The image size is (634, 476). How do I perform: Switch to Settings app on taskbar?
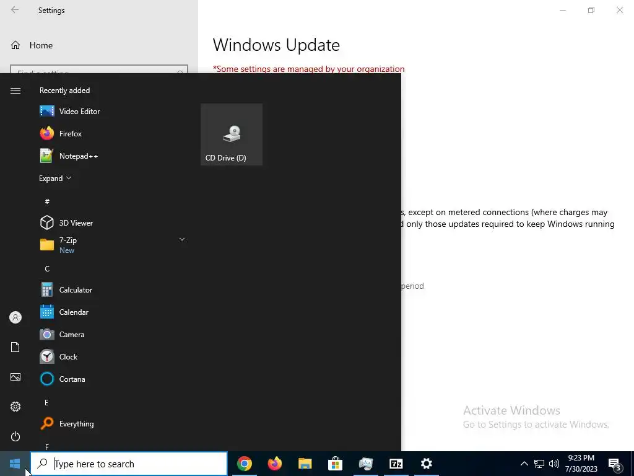click(x=427, y=464)
